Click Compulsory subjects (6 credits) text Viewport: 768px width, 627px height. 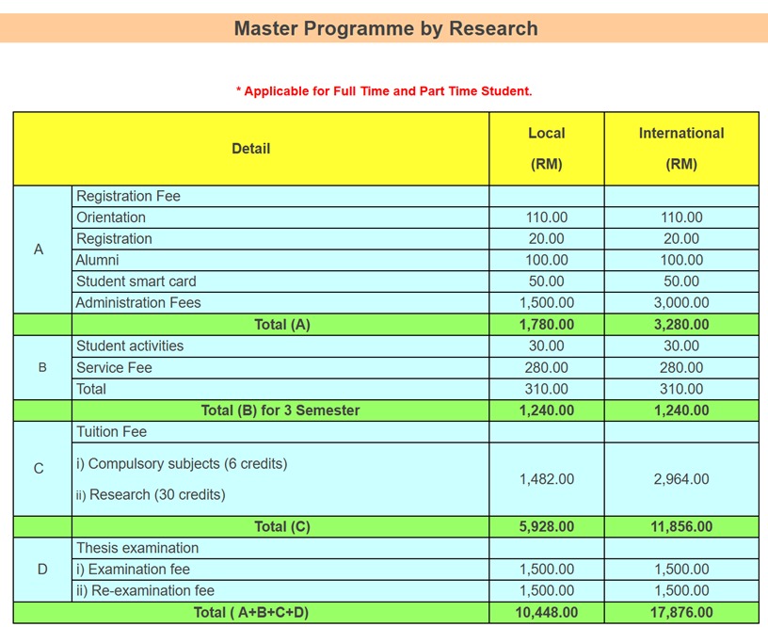(x=182, y=464)
